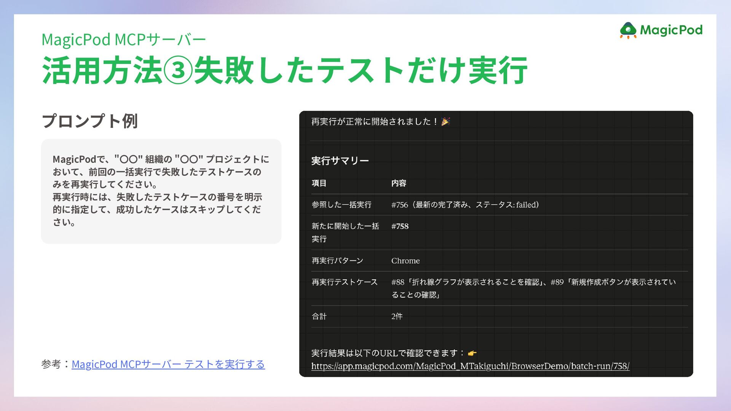Image resolution: width=731 pixels, height=411 pixels.
Task: Click the MagicPod MCPサーバー subtitle text
Action: (124, 40)
